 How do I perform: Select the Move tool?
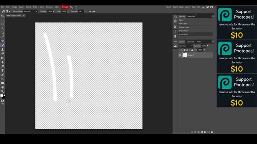(2, 16)
